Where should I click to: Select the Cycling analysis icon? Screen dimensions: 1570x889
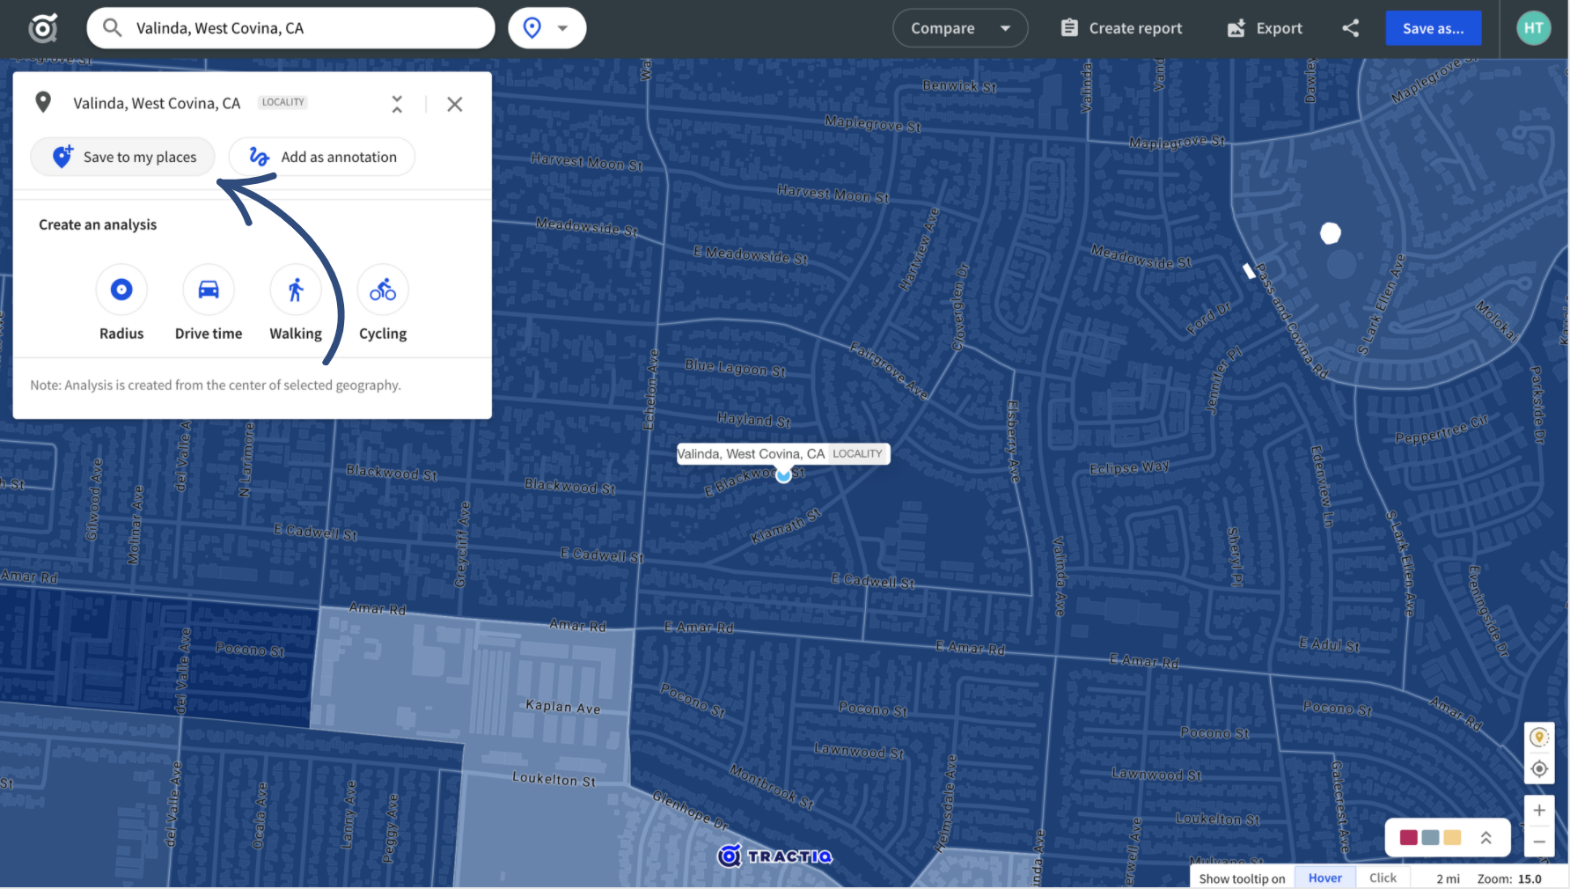[383, 290]
